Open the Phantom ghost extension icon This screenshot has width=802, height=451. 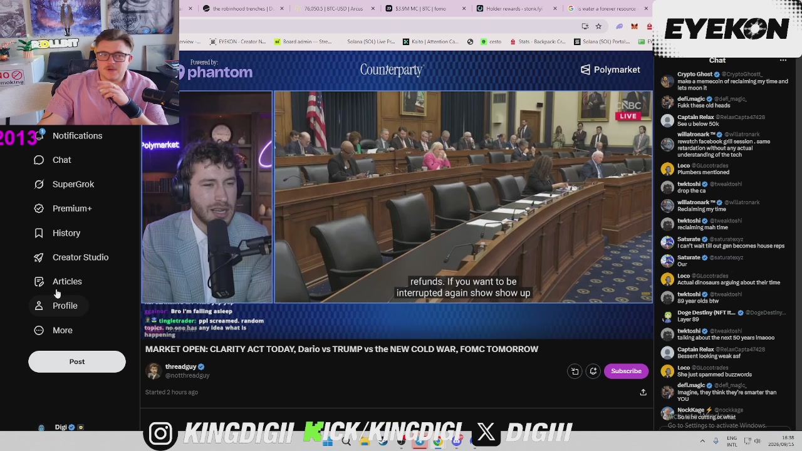click(620, 26)
